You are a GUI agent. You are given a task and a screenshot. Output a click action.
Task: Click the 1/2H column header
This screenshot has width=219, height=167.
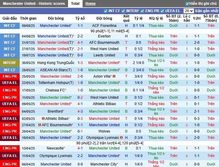197,18
